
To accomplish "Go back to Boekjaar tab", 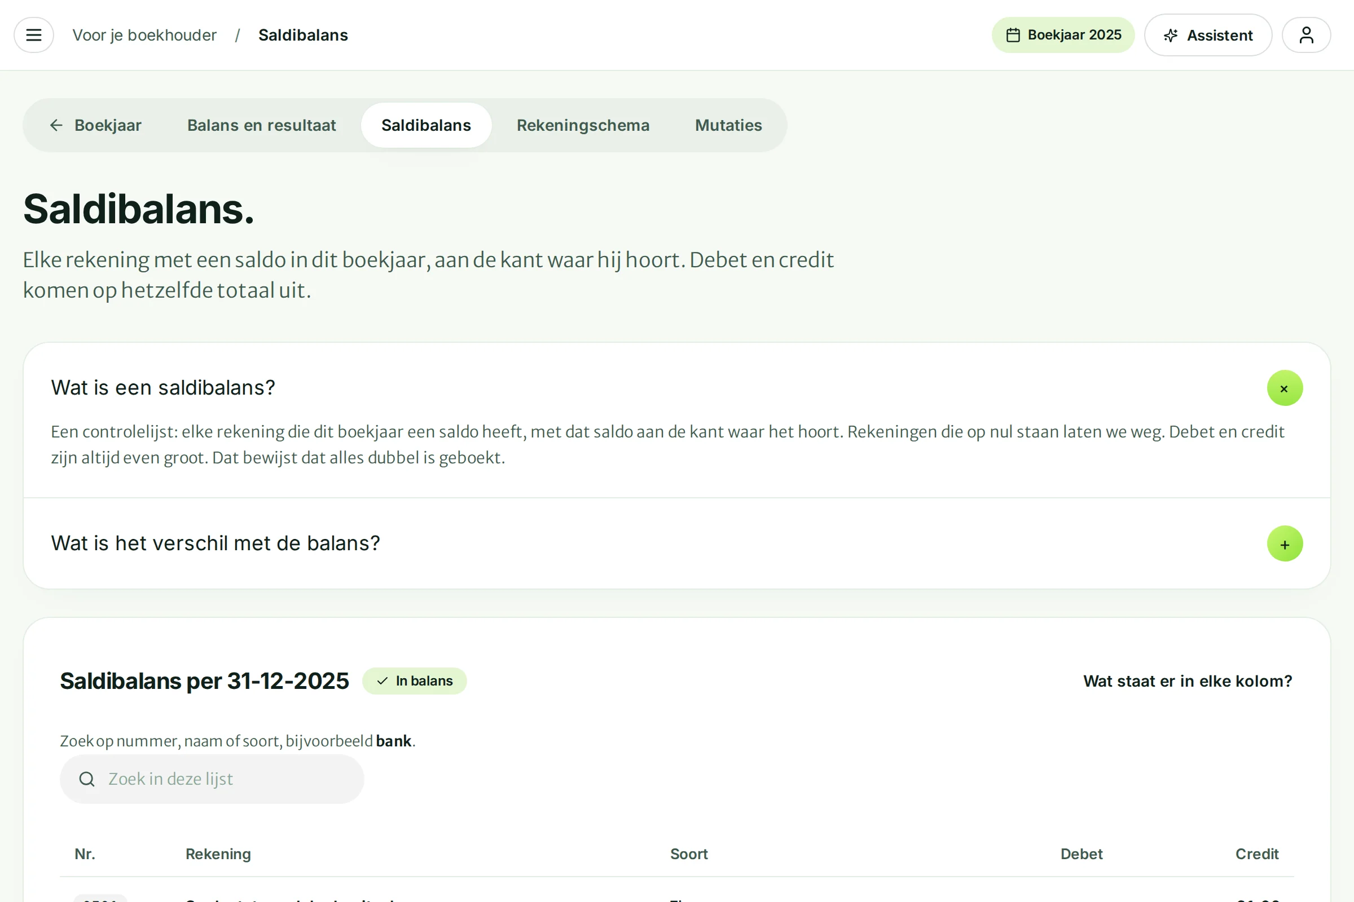I will click(x=95, y=125).
